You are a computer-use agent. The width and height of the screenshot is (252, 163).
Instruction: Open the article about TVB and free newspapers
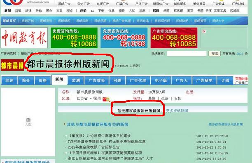[x=107, y=142]
